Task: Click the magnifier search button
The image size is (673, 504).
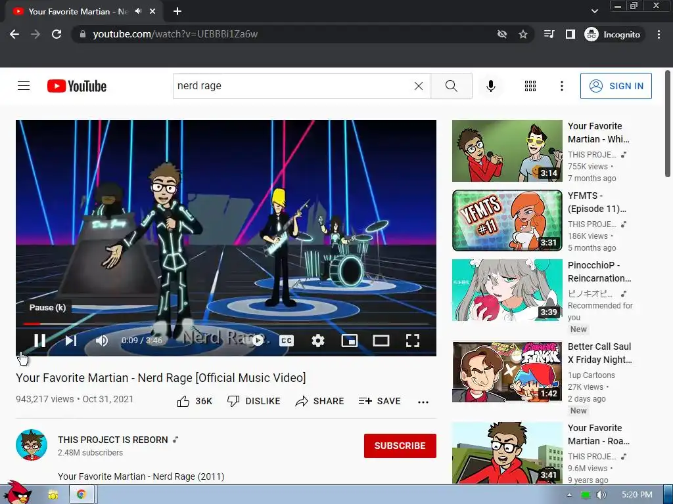Action: 452,86
